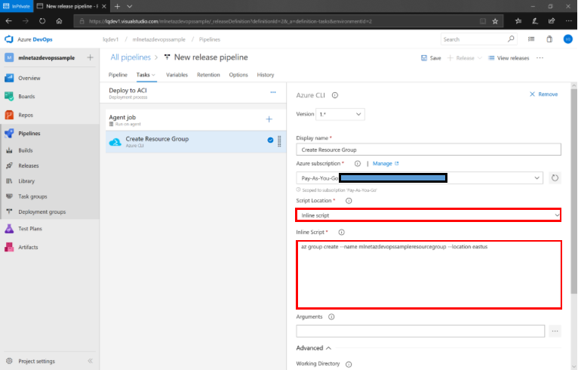
Task: Open the Deploy to ACI ellipsis menu
Action: [x=273, y=92]
